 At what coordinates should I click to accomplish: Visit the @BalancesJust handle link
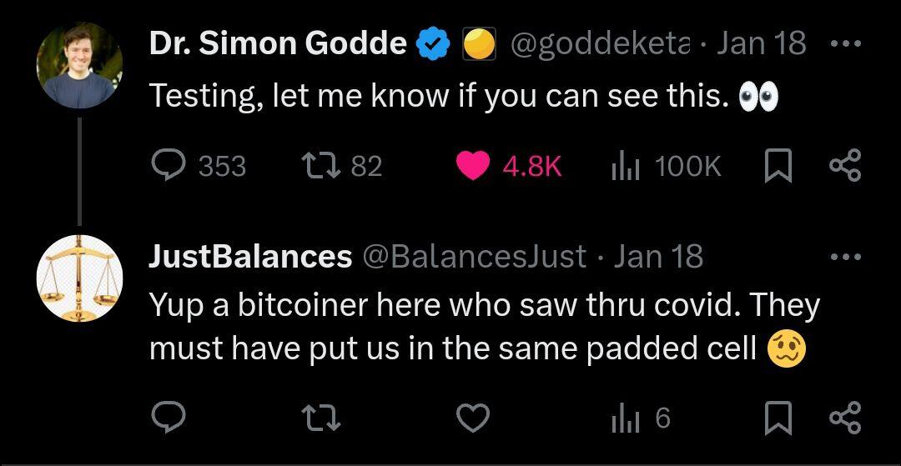click(x=474, y=256)
